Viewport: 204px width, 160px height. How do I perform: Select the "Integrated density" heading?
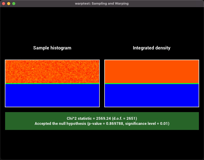coord(151,48)
